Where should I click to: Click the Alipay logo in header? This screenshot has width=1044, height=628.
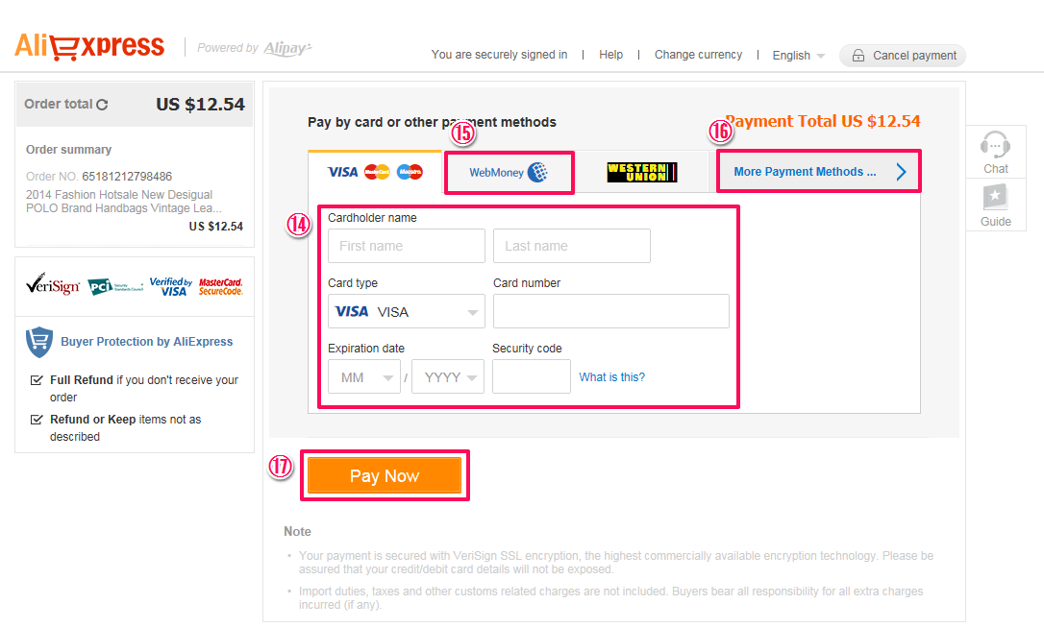click(287, 49)
